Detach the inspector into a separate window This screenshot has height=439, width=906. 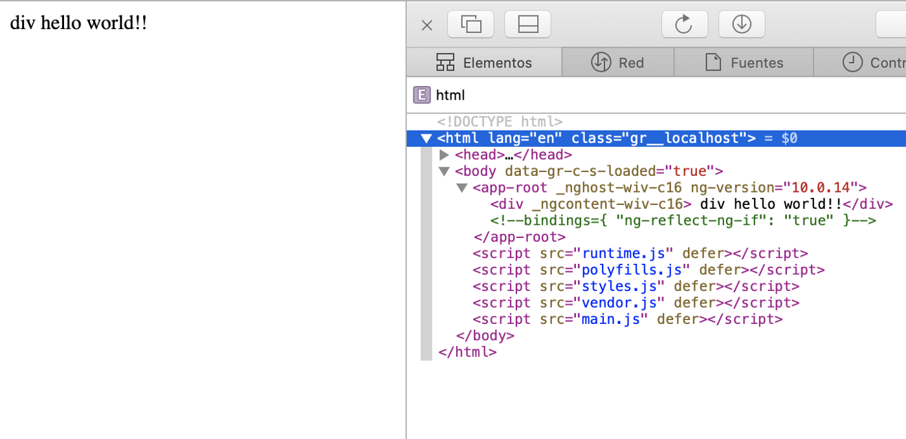pyautogui.click(x=470, y=25)
